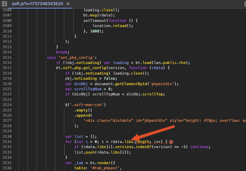Toggle the navigator sidebar panel icon

(4, 4)
